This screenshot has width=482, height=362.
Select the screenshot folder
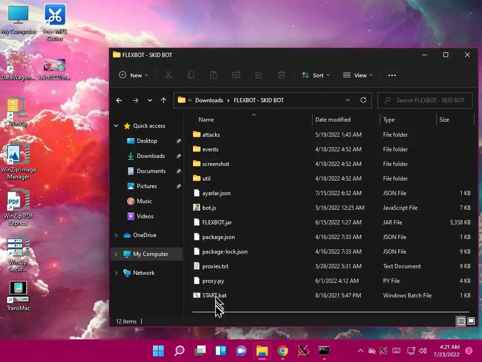tap(331, 164)
